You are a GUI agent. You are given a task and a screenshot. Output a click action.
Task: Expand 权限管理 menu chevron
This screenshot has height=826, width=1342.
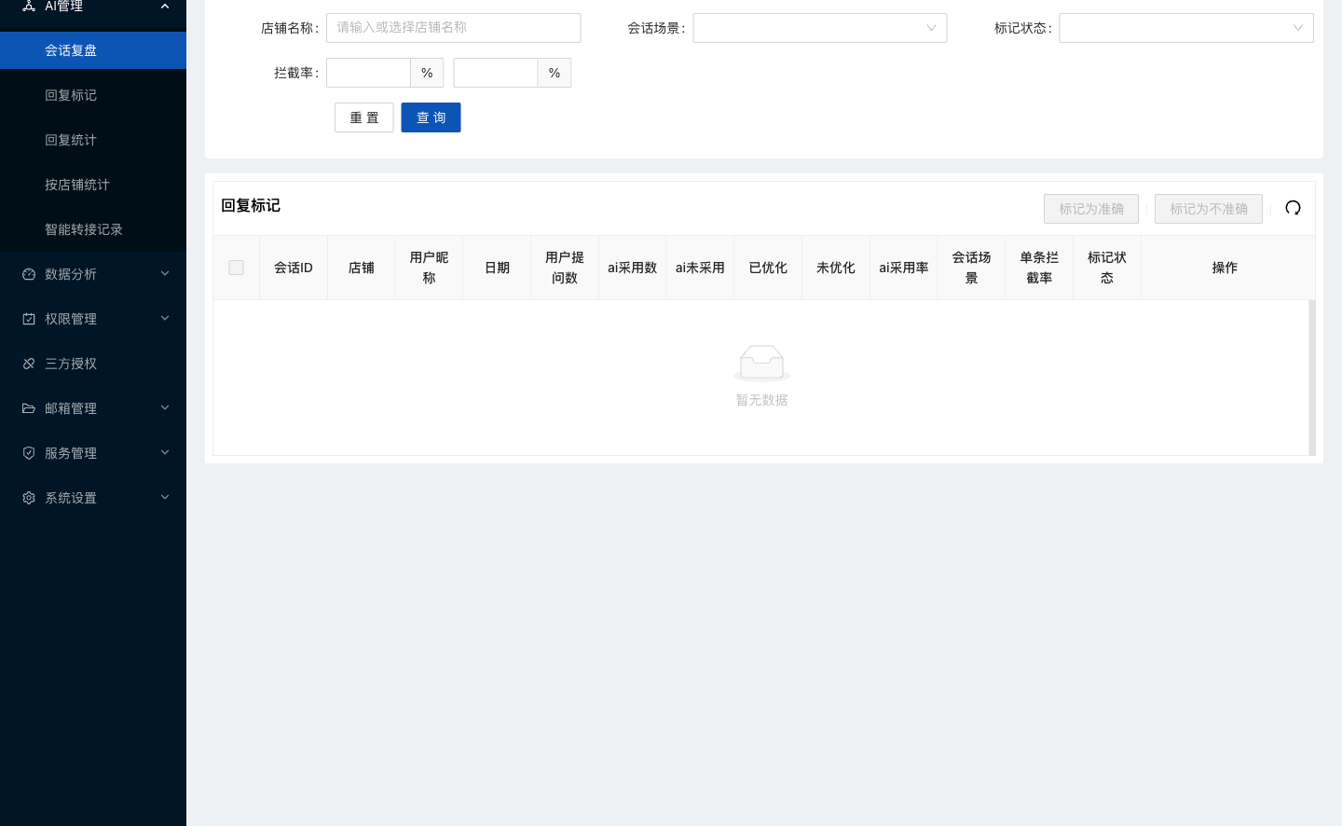(165, 319)
